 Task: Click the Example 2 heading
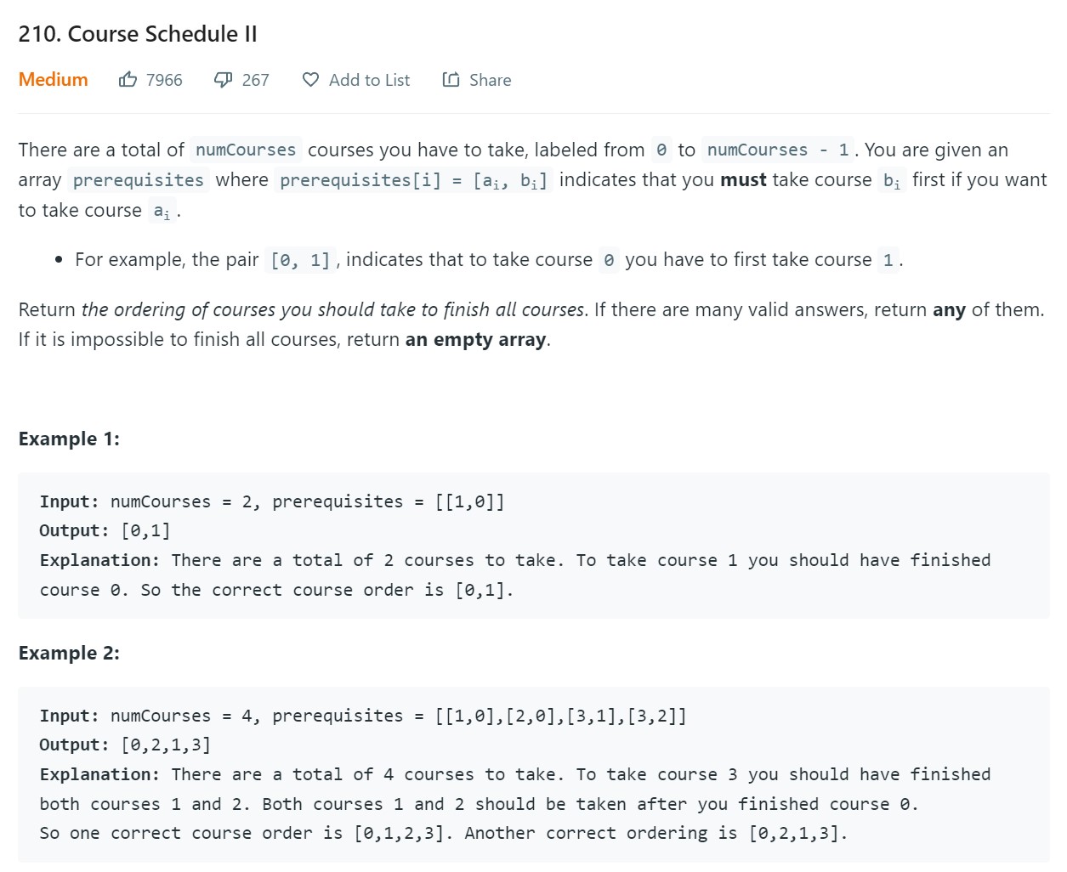tap(69, 653)
